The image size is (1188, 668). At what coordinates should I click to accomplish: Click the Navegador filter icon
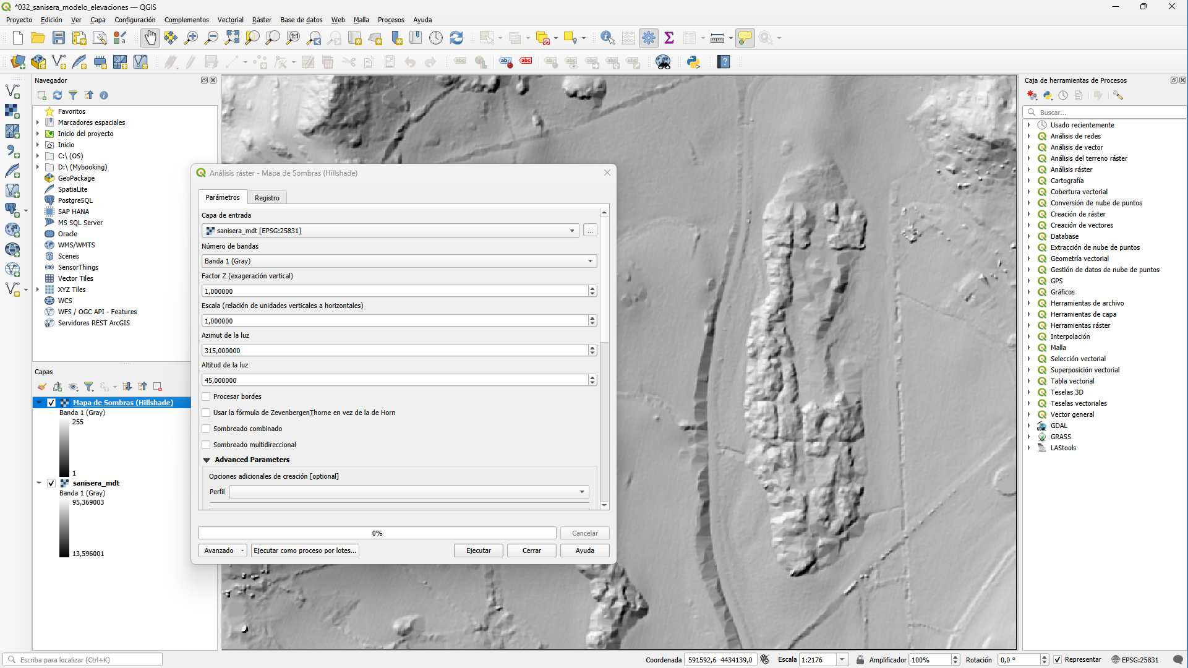coord(73,95)
